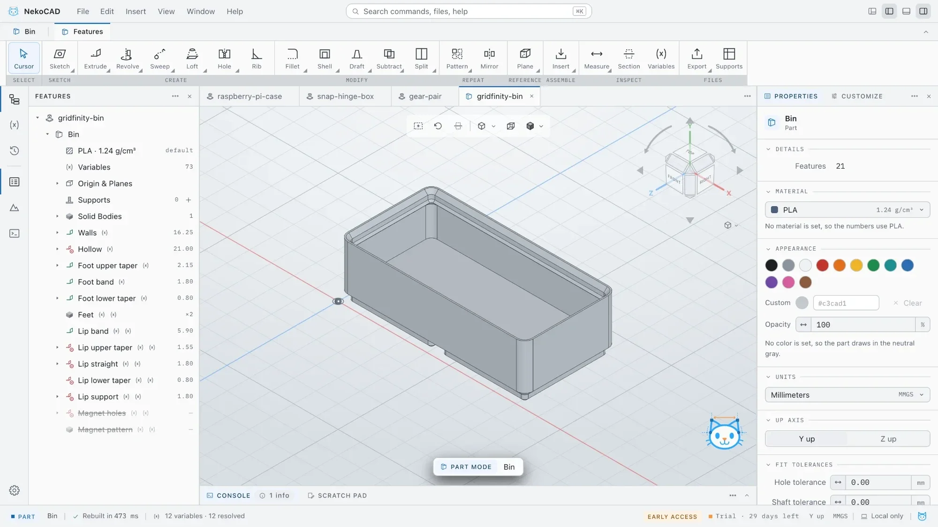The height and width of the screenshot is (527, 938).
Task: Expand the Solid Bodies node
Action: 58,216
